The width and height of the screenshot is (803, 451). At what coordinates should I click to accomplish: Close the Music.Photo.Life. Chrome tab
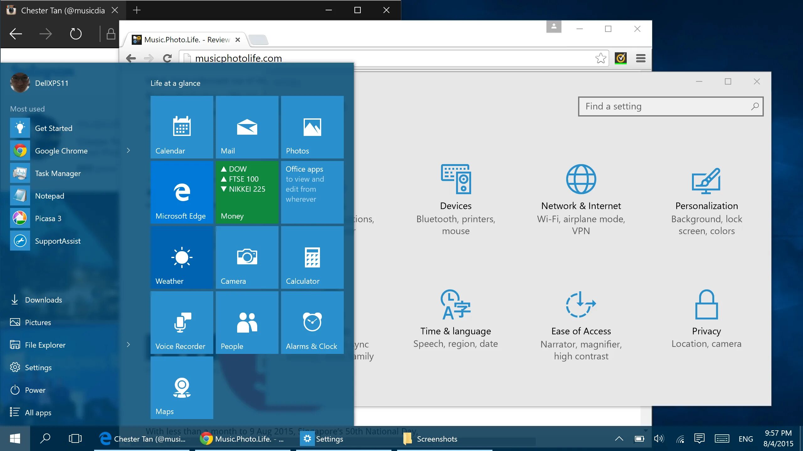238,40
